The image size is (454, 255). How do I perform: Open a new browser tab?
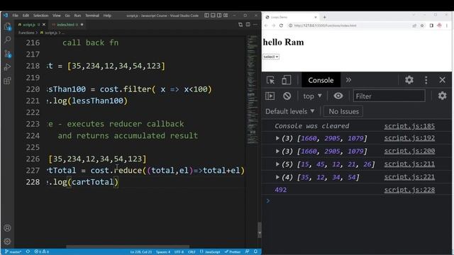tap(325, 17)
